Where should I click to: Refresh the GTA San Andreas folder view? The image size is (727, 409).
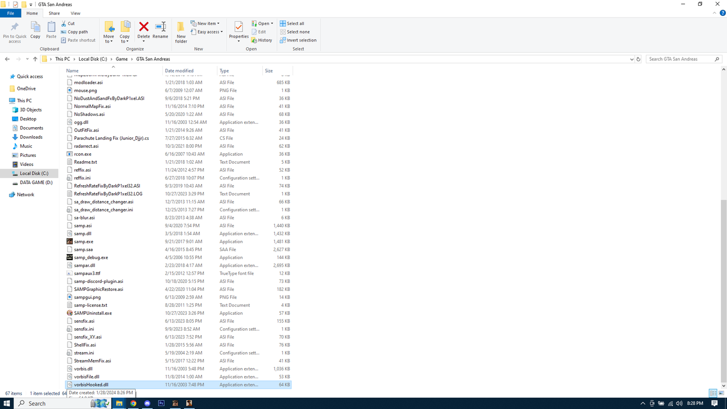coord(639,59)
